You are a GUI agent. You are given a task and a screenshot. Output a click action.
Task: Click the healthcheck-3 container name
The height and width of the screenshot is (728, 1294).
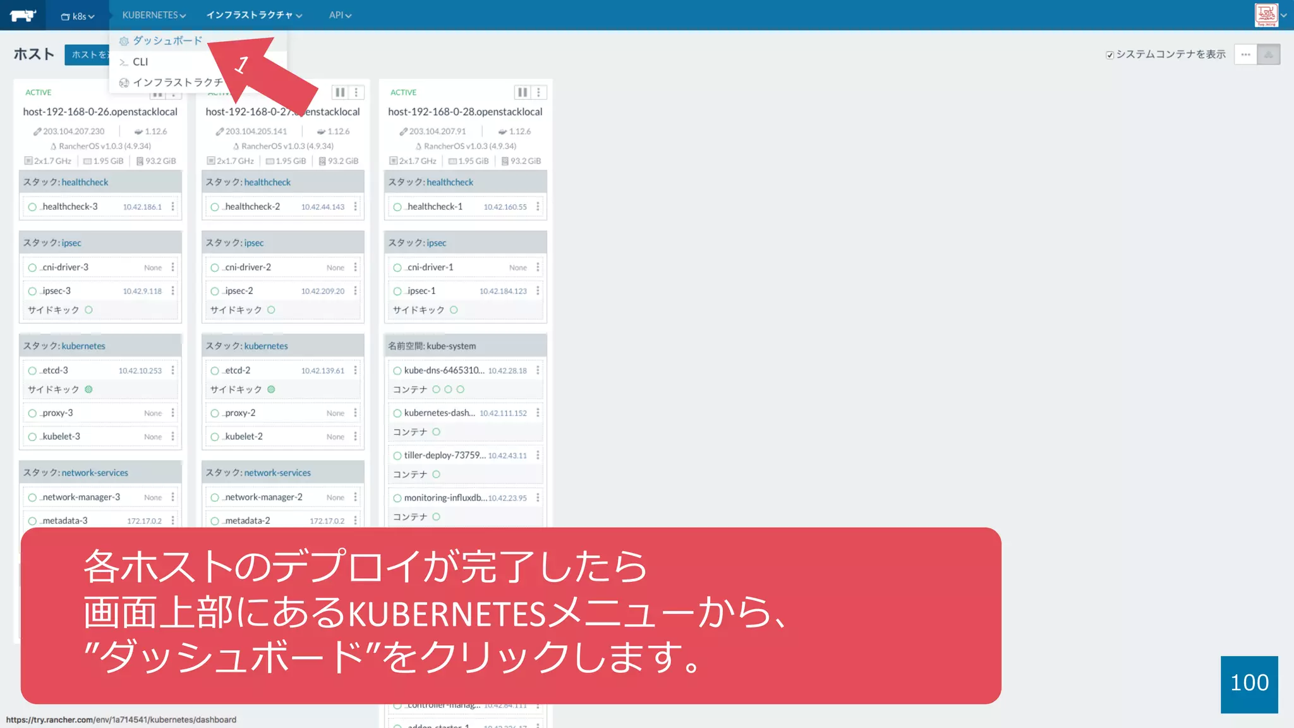point(70,207)
